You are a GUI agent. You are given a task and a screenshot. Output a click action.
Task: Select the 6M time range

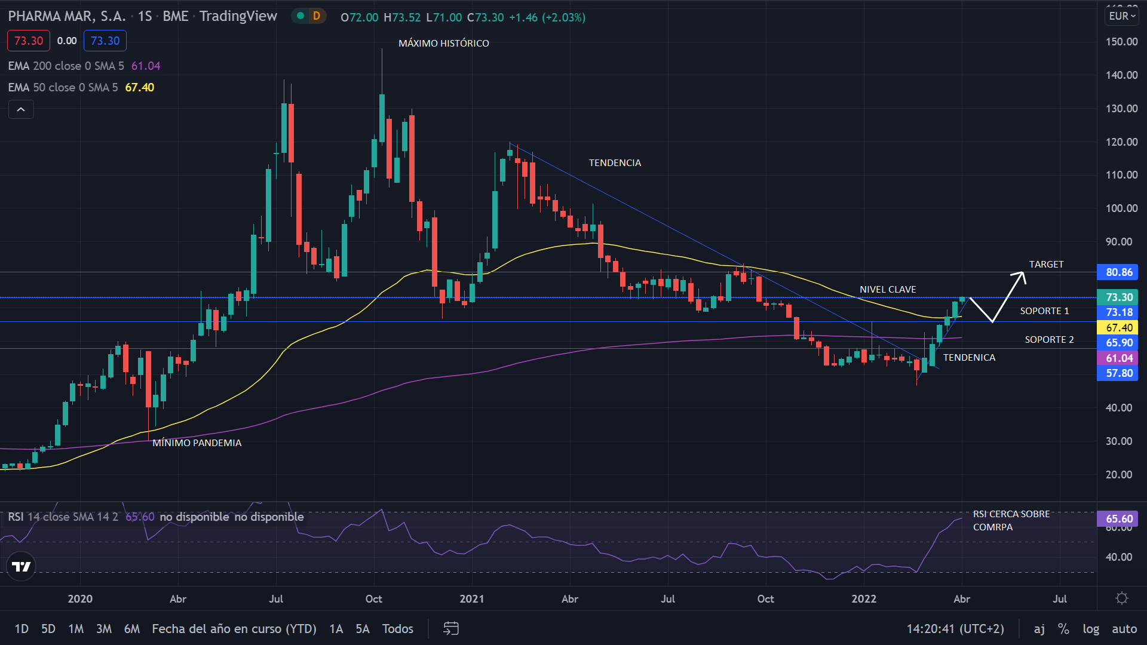click(x=131, y=628)
